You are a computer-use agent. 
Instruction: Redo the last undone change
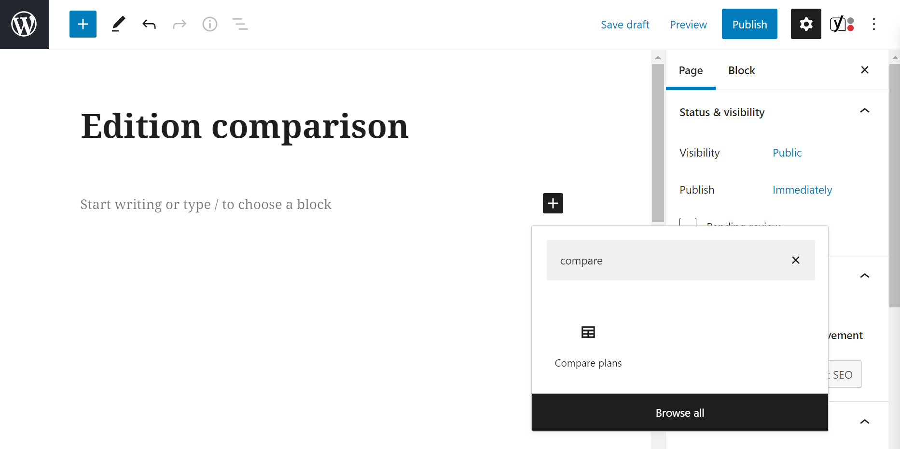point(180,24)
